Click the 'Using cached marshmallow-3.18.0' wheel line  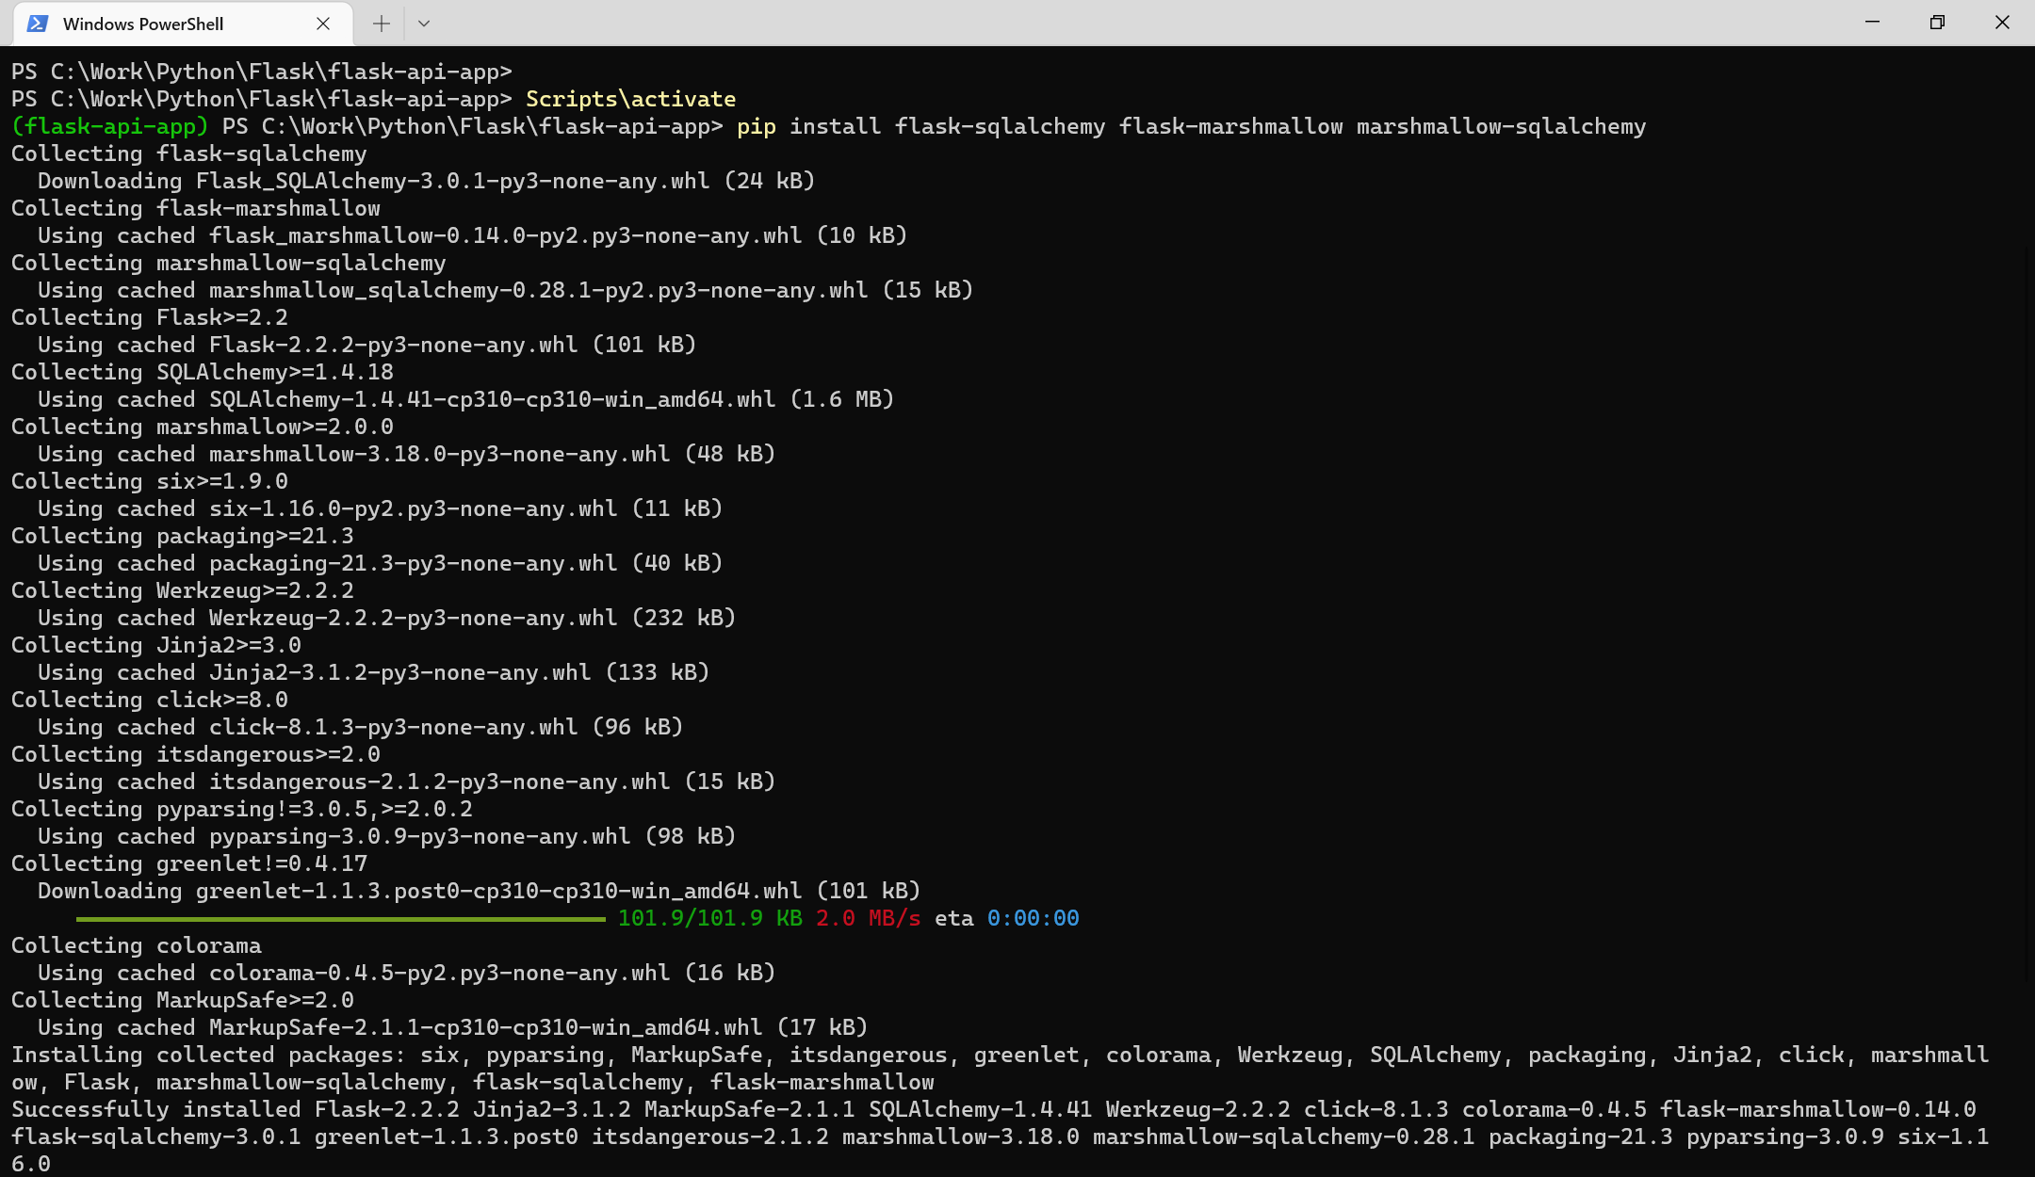(x=406, y=454)
